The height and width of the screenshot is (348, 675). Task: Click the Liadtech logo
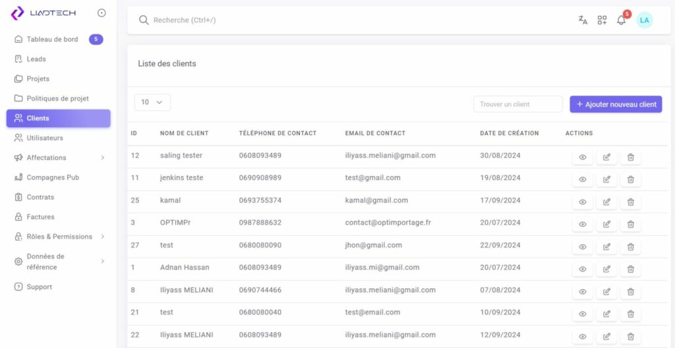tap(44, 13)
